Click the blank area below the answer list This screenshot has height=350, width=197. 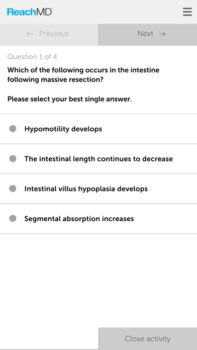[98, 280]
